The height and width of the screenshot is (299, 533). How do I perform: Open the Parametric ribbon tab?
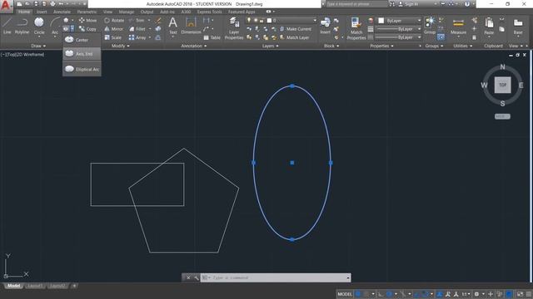[x=87, y=12]
